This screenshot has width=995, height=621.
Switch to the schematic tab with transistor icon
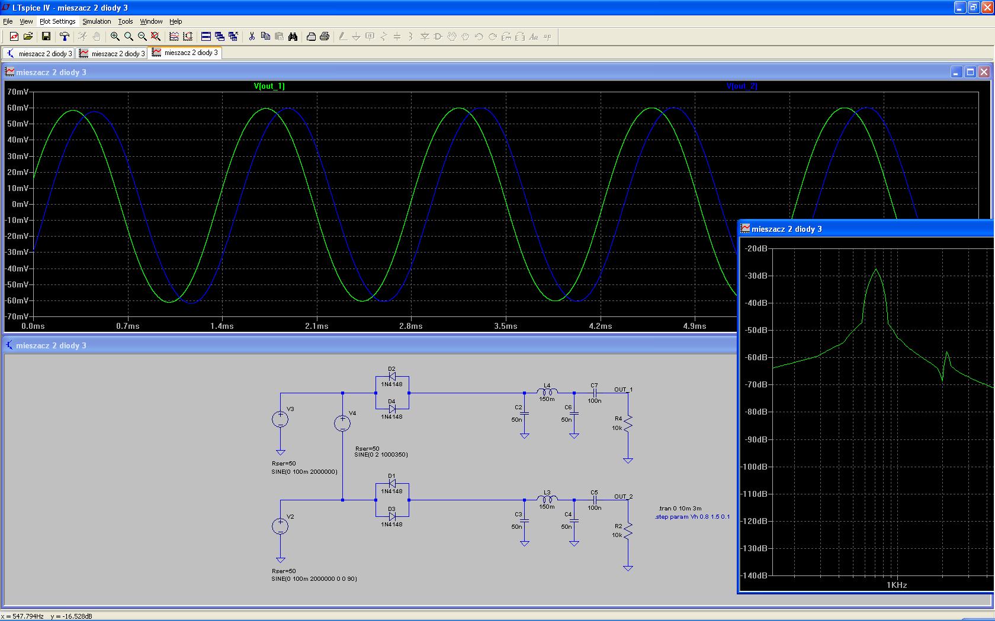coord(38,53)
